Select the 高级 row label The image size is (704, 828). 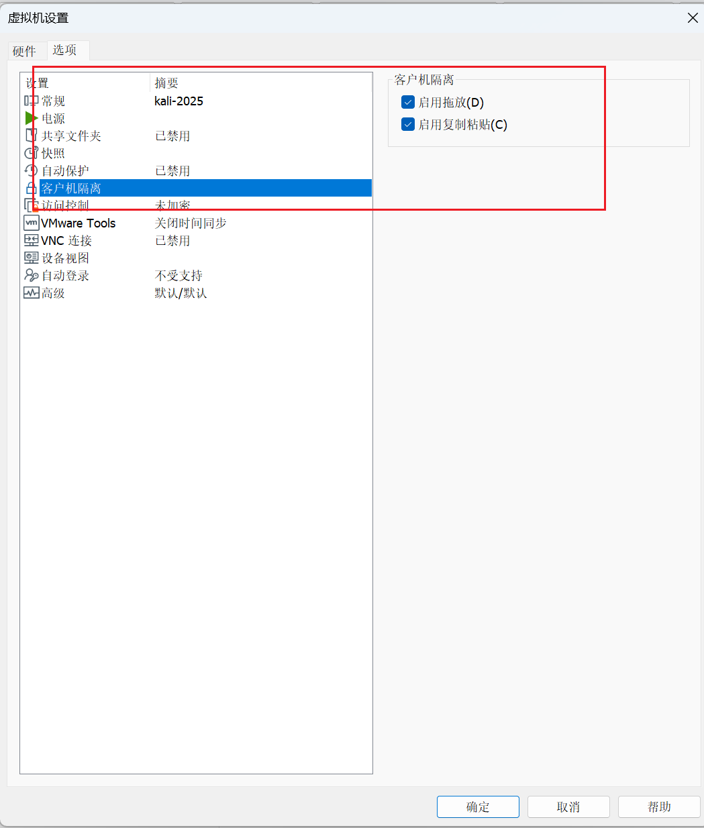point(53,293)
